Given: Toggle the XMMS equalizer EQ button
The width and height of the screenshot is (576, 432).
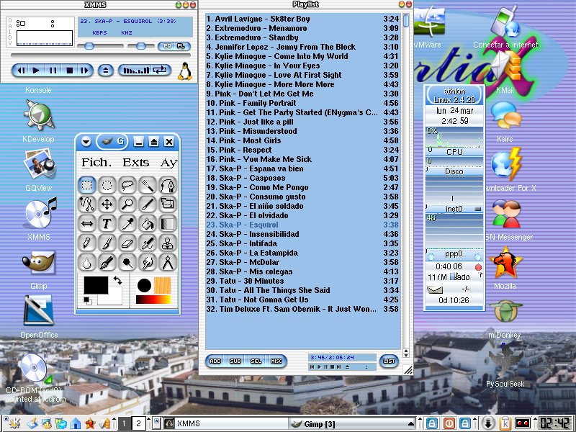Looking at the screenshot, I should coord(167,46).
